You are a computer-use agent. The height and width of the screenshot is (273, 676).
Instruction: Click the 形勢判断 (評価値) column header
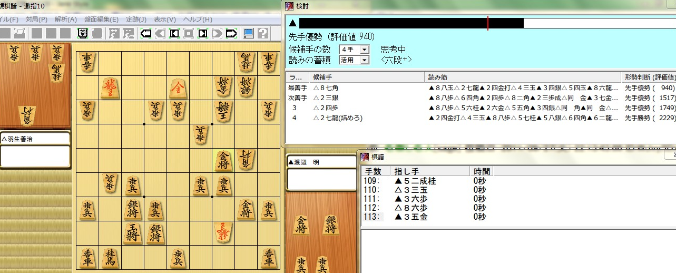[649, 77]
